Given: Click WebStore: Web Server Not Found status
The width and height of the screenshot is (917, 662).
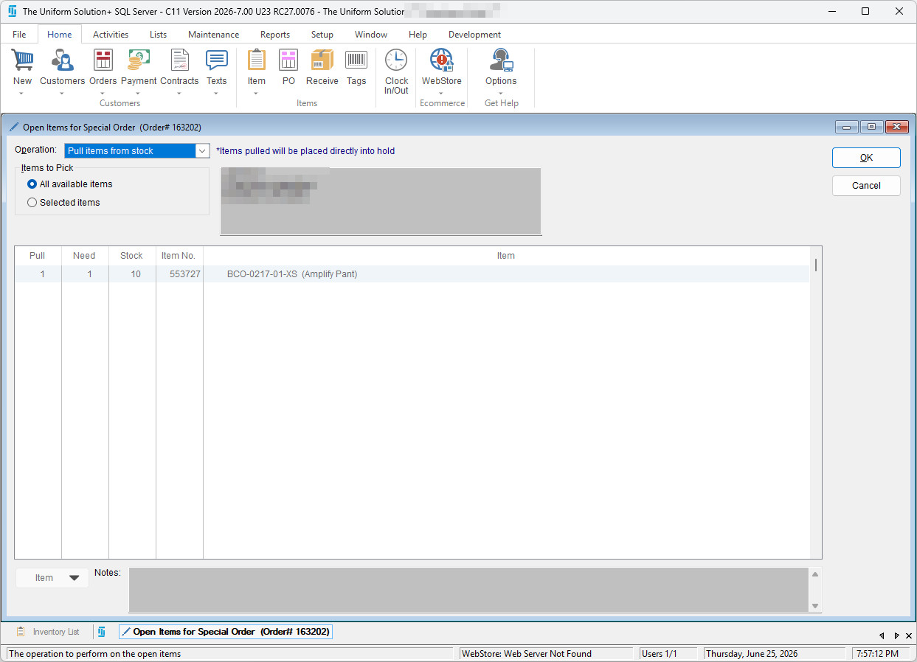Looking at the screenshot, I should click(545, 653).
